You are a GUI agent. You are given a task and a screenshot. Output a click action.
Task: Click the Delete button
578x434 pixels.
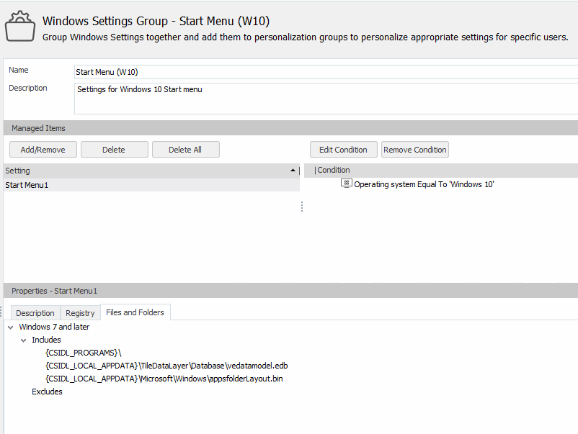(x=115, y=150)
